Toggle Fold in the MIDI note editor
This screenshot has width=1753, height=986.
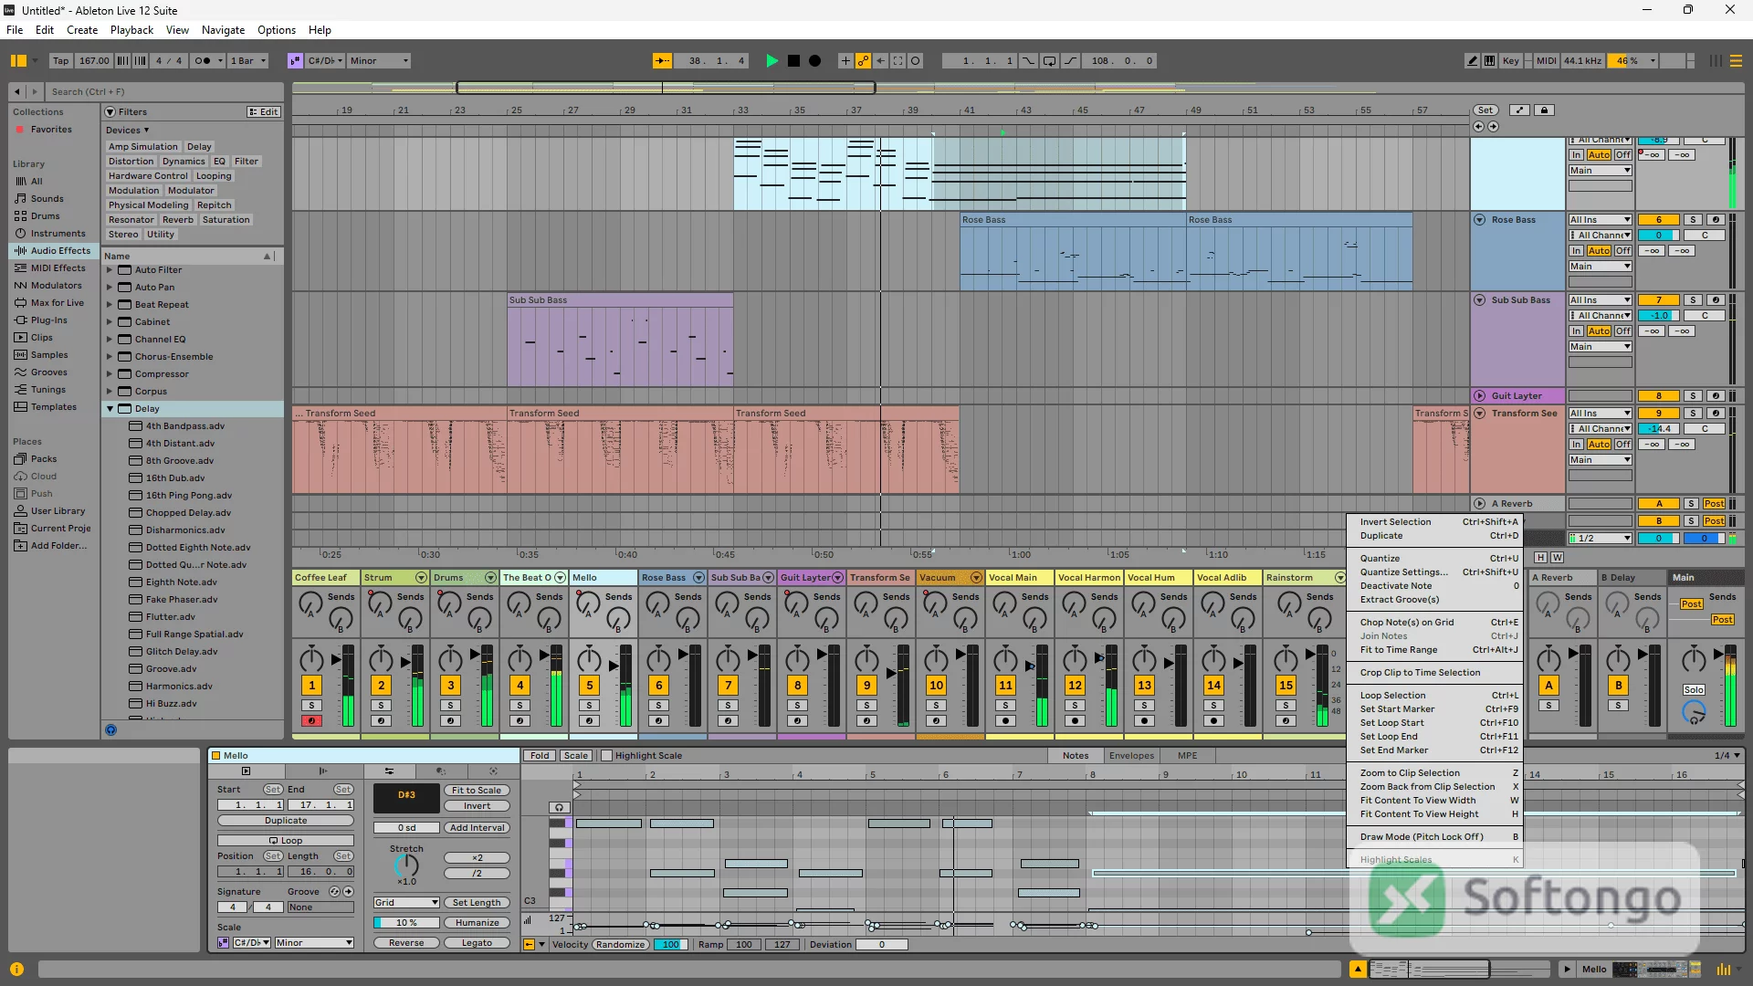coord(540,756)
